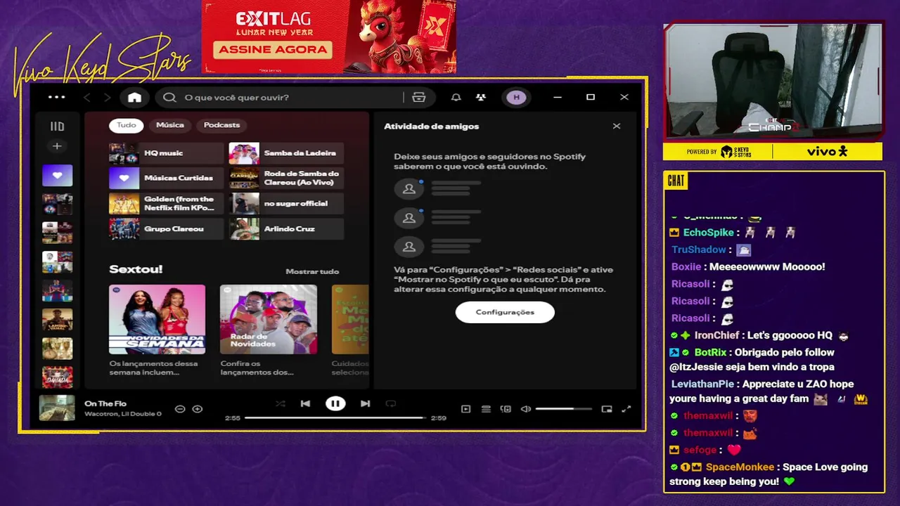900x506 pixels.
Task: Click IronChief message 'Let's ggooooo HQ'
Action: tap(790, 336)
